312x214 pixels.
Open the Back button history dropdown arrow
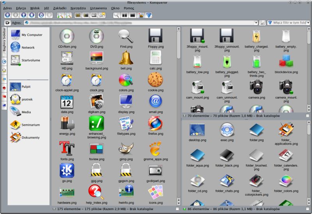pyautogui.click(x=11, y=17)
